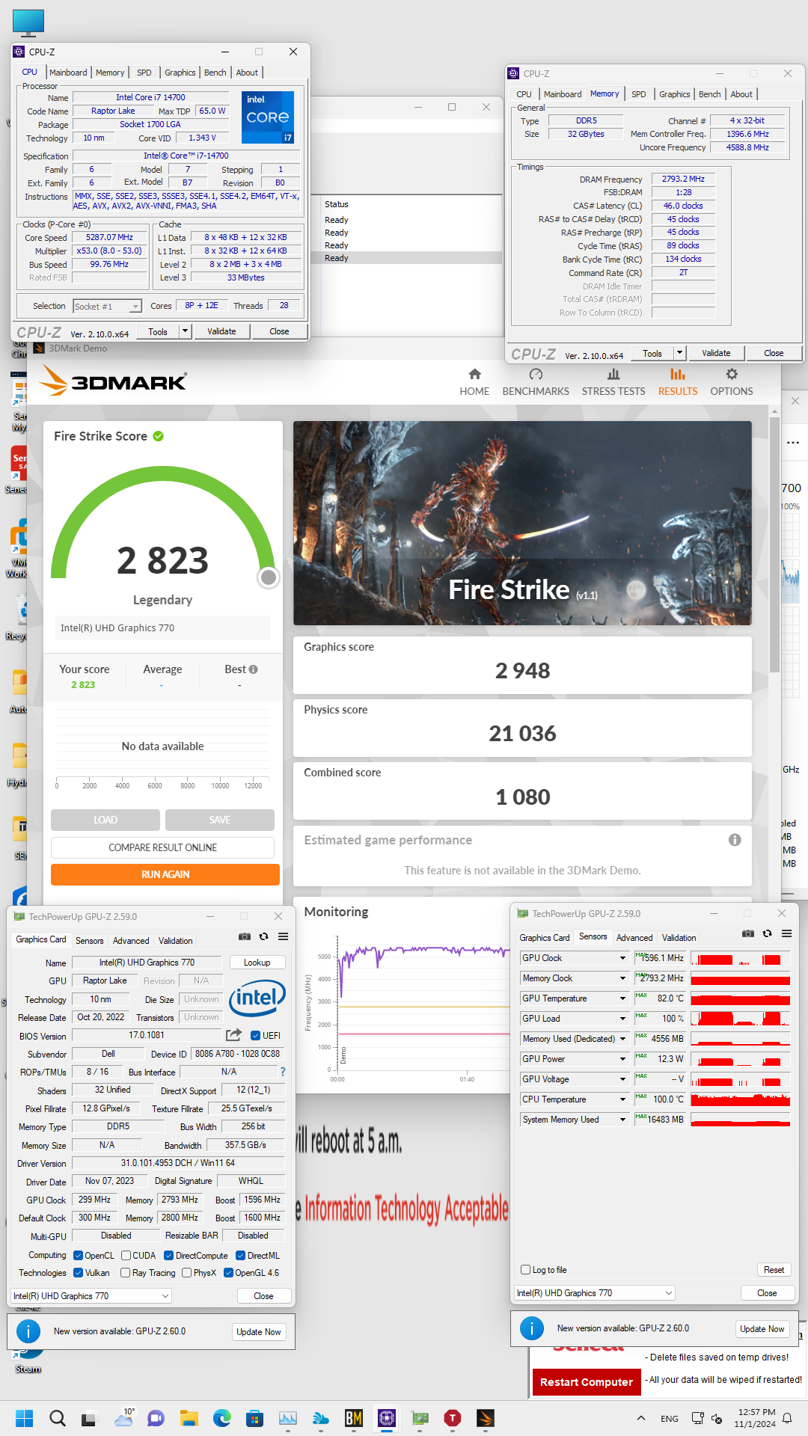Toggle Ray Tracing checkbox in GPU-Z
This screenshot has width=808, height=1436.
pyautogui.click(x=126, y=1273)
